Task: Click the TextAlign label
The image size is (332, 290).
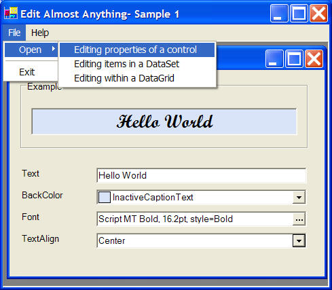Action: click(40, 239)
